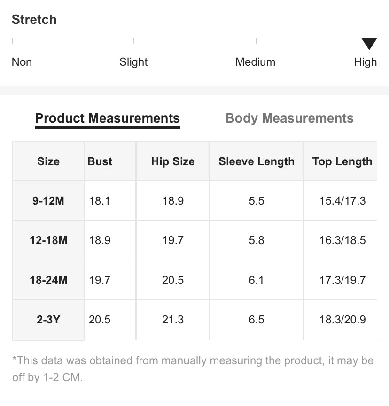Screen dimensions: 389x406
Task: Select the Product Measurements tab
Action: coord(107,118)
